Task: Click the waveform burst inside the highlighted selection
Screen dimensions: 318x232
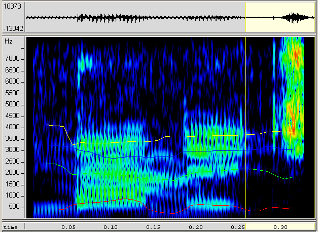Action: (294, 18)
